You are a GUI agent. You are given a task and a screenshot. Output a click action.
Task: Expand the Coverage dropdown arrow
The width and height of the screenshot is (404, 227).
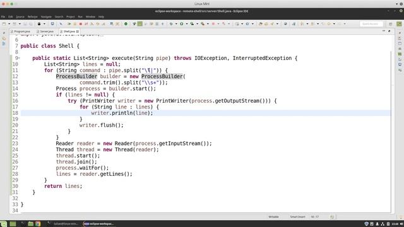click(198, 24)
